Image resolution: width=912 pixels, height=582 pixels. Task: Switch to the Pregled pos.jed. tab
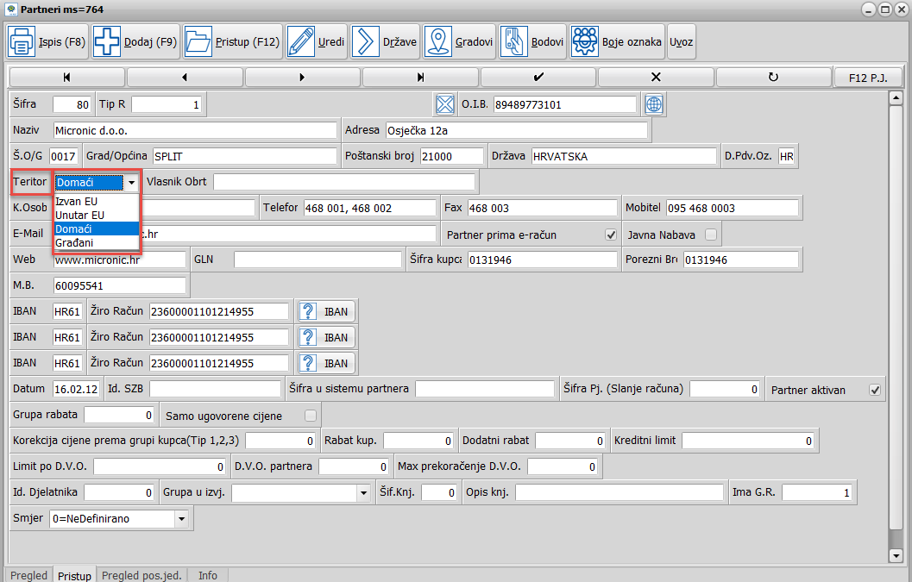pos(142,575)
